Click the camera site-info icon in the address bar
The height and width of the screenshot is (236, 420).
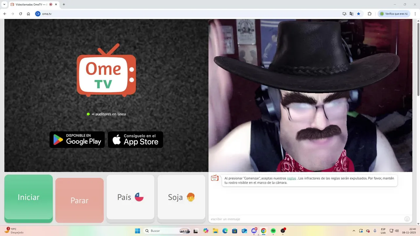pos(38,14)
